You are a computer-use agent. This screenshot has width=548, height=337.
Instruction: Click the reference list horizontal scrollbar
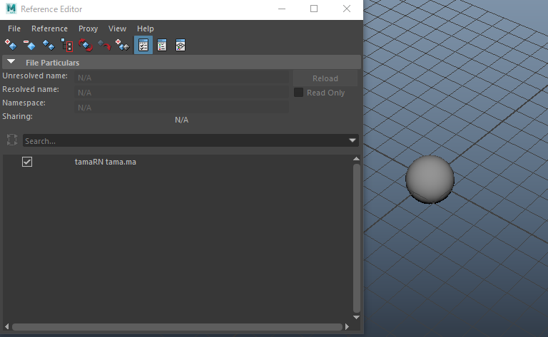pyautogui.click(x=177, y=327)
